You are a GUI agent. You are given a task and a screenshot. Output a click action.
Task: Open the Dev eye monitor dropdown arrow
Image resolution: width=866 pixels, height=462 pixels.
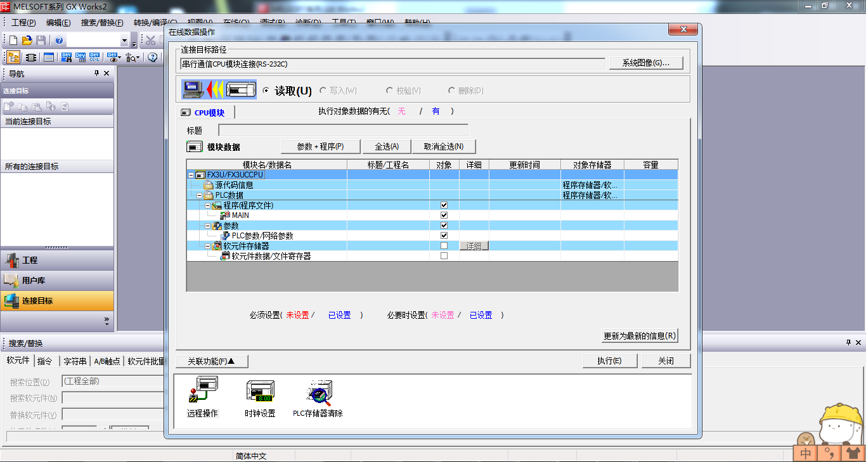(x=119, y=57)
